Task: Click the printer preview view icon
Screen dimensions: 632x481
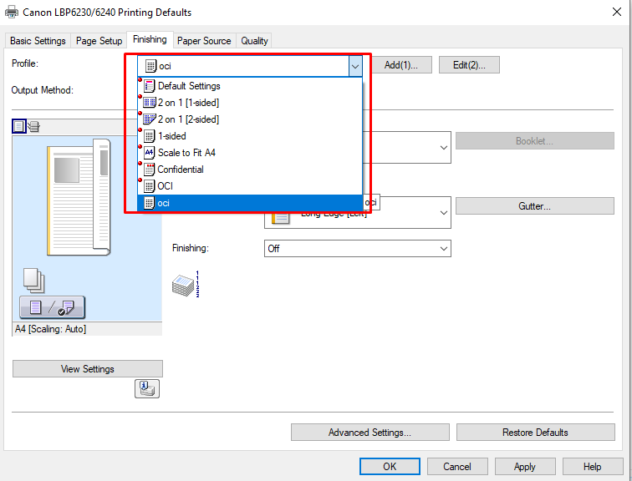Action: (x=33, y=126)
